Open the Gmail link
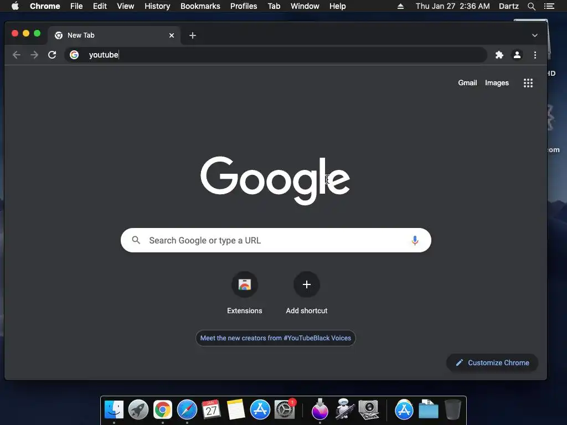567x425 pixels. point(467,83)
